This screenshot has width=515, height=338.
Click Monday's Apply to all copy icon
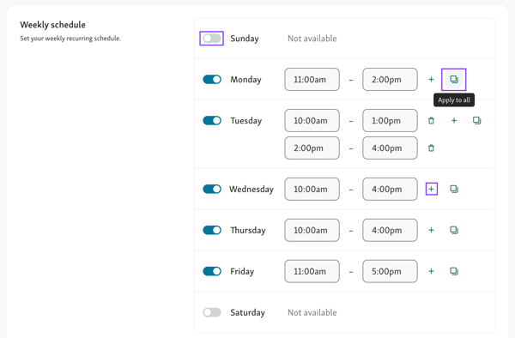453,80
